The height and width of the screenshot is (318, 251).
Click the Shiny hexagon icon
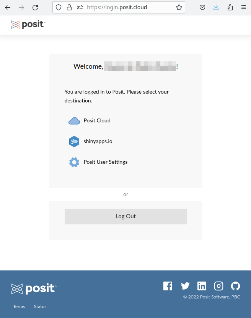[74, 142]
